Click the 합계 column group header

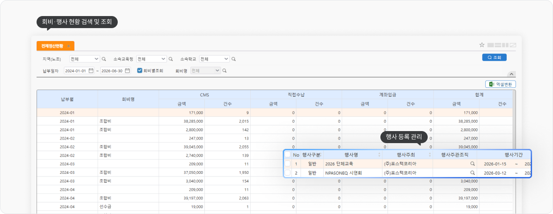[x=473, y=95]
